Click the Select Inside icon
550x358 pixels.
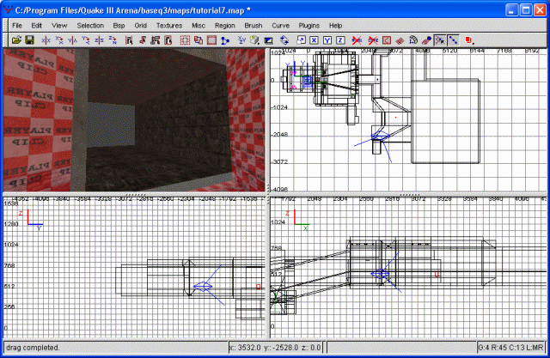click(168, 40)
